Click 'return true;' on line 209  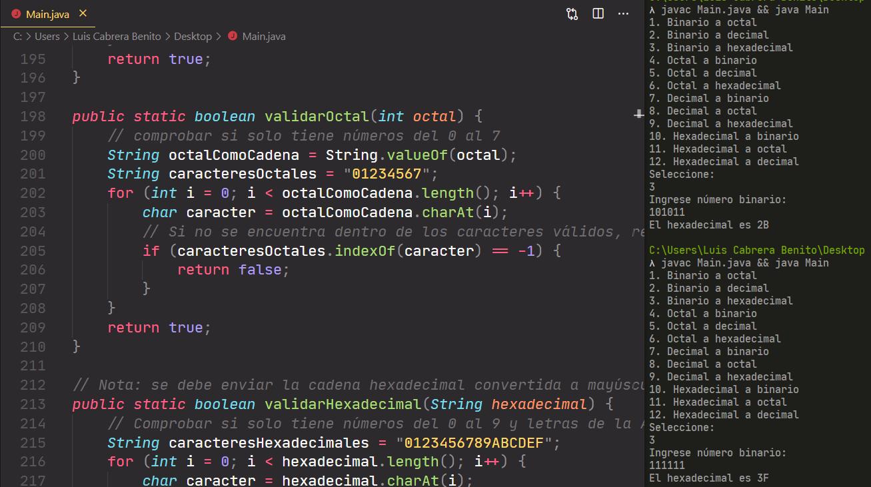point(159,328)
